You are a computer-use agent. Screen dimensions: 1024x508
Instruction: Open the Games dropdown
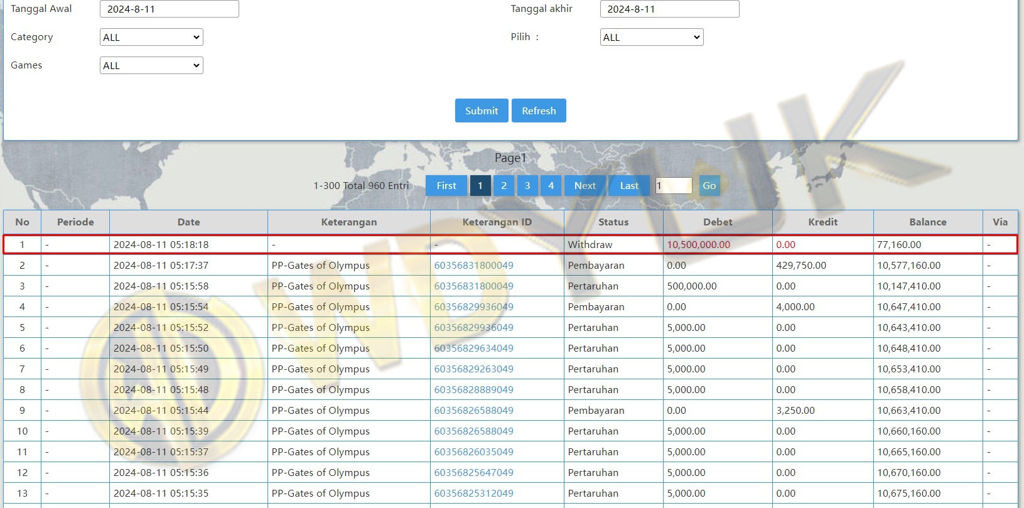(151, 65)
